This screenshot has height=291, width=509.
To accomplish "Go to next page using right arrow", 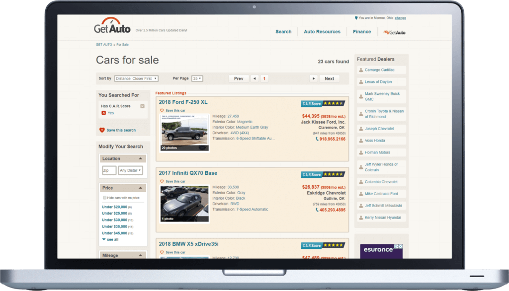I will point(313,78).
